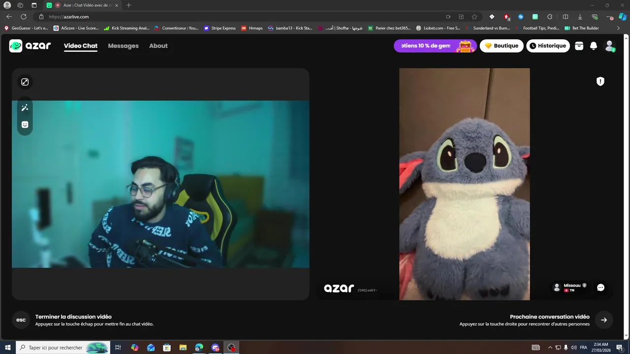630x354 pixels.
Task: Open the FRA language switcher
Action: (x=584, y=348)
